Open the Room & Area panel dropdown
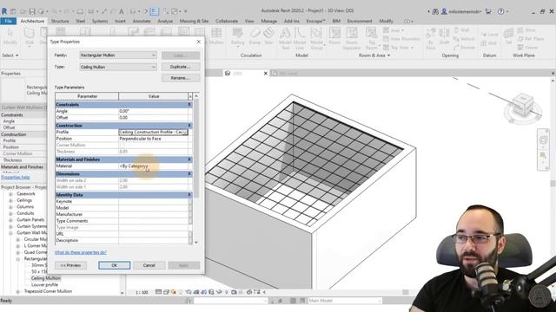556x312 pixels. pyautogui.click(x=374, y=55)
